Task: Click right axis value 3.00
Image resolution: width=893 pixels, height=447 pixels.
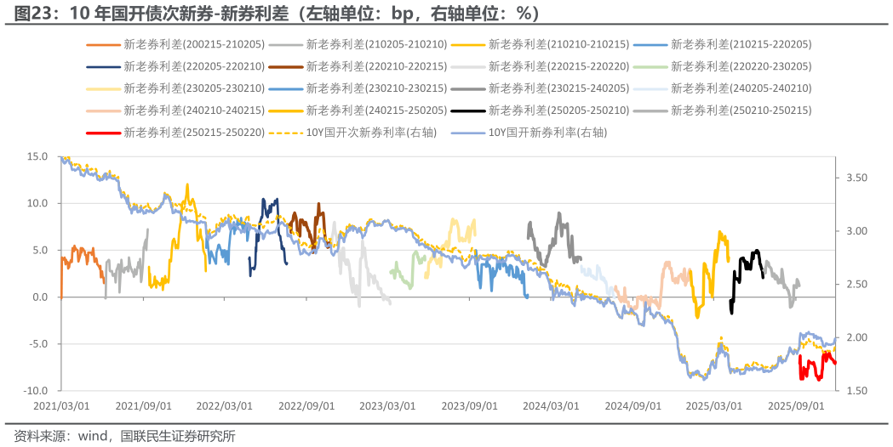Action: (857, 231)
